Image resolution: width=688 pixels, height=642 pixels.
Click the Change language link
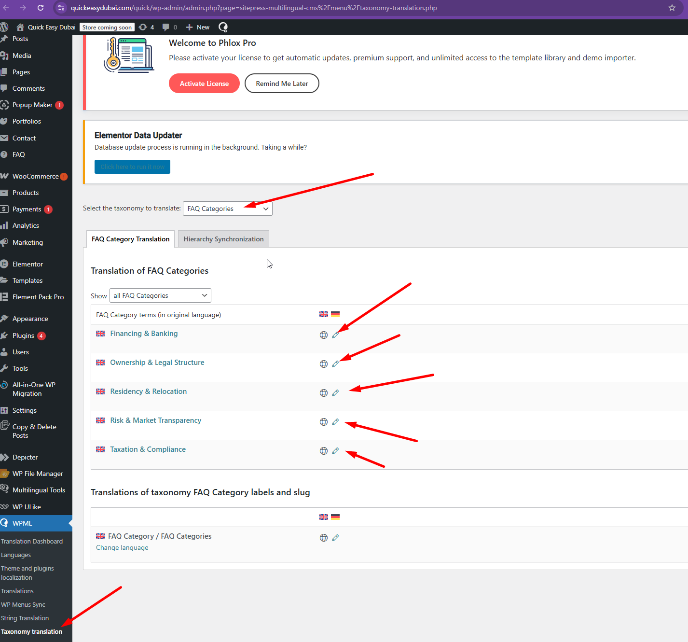point(122,547)
